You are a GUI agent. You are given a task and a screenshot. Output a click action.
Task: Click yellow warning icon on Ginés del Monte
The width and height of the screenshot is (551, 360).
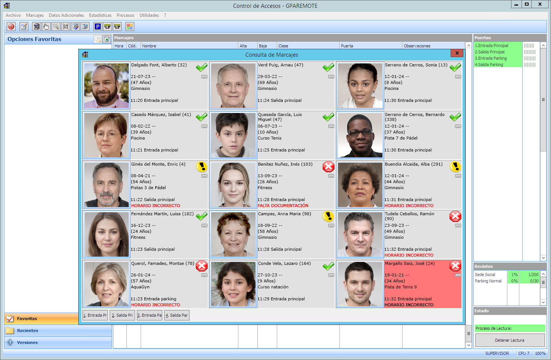tap(202, 167)
